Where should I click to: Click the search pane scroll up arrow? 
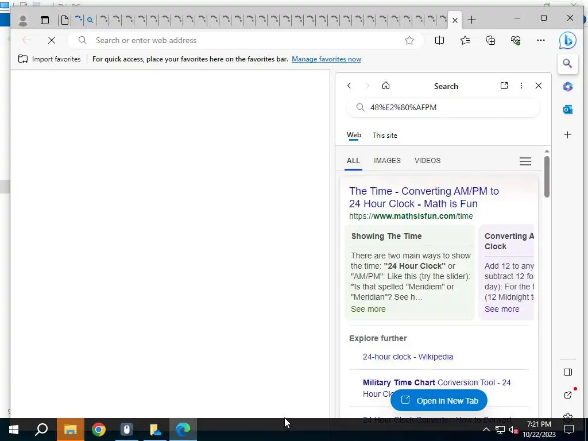point(547,151)
